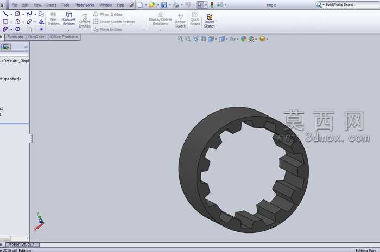Select the Ellipse sketch tool
The width and height of the screenshot is (380, 252).
tap(29, 22)
